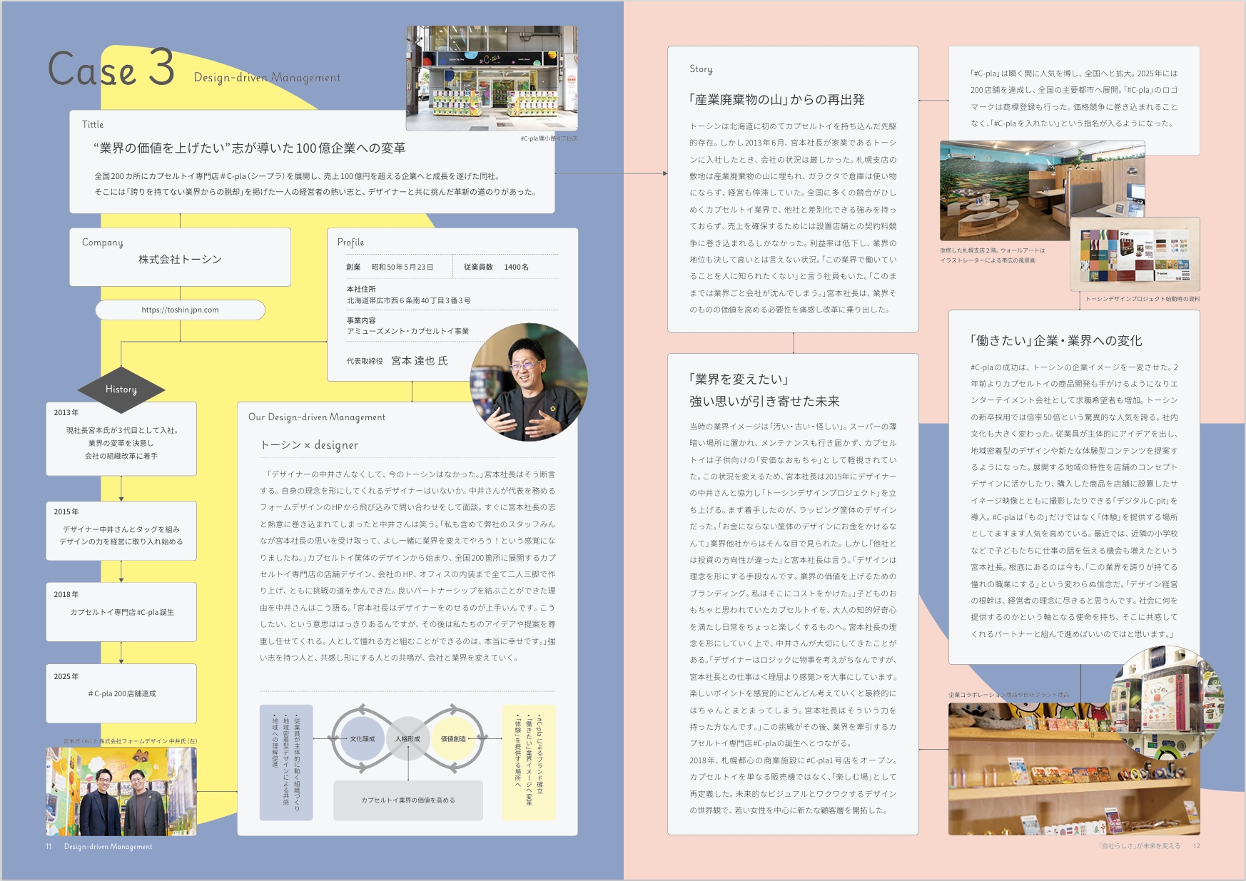Viewport: 1246px width, 881px height.
Task: Select the 2018年 history entry
Action: [x=121, y=612]
